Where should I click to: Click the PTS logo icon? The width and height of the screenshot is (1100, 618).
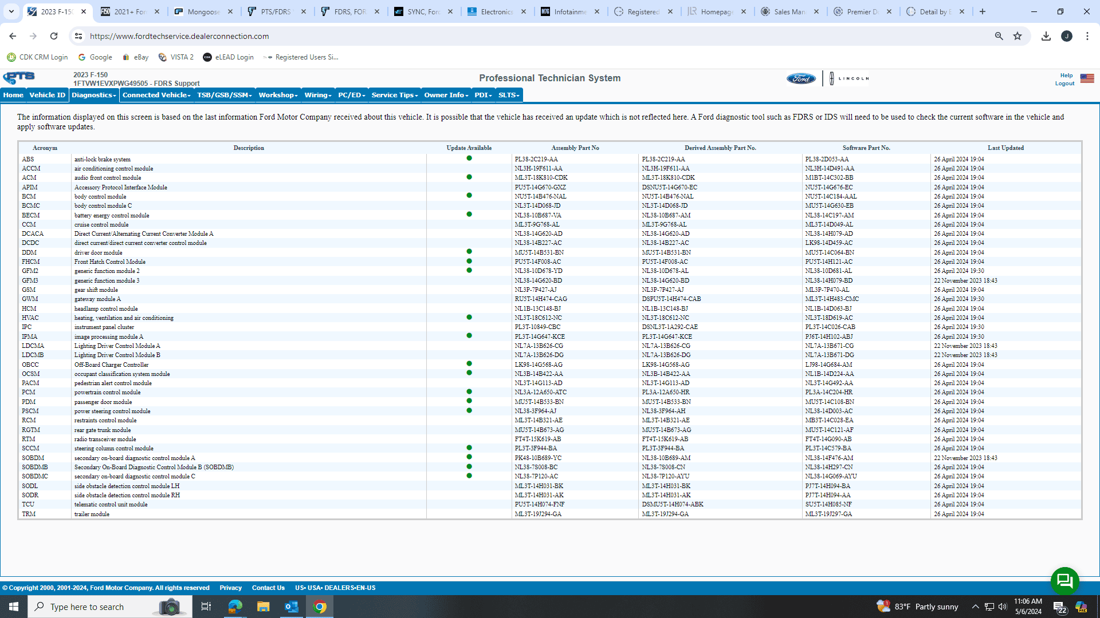pos(19,77)
